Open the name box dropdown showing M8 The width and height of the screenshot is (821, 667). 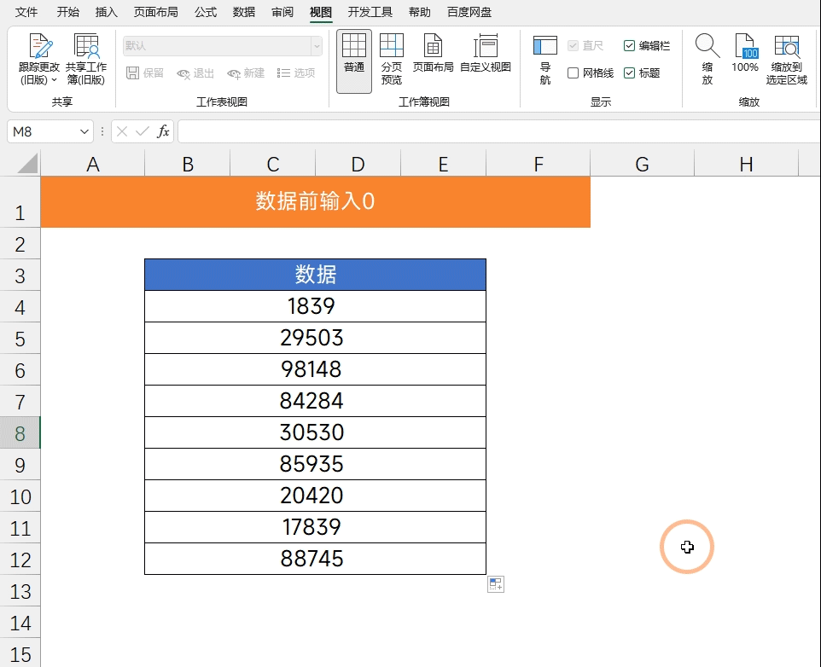pyautogui.click(x=84, y=131)
